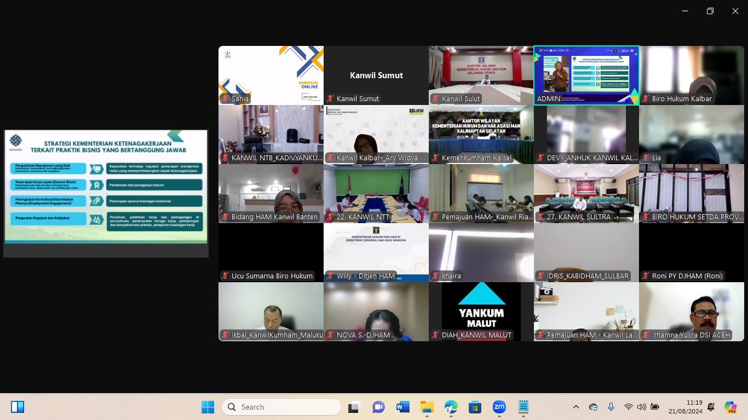This screenshot has width=748, height=420.
Task: Expand the hidden system tray icons chevron
Action: point(576,407)
